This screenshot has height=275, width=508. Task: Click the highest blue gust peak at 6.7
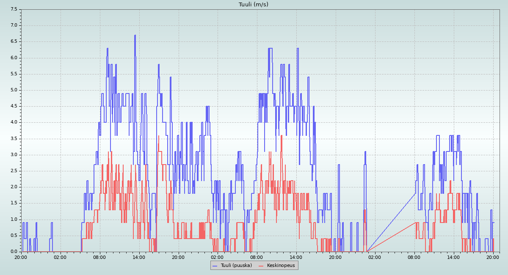pyautogui.click(x=135, y=36)
